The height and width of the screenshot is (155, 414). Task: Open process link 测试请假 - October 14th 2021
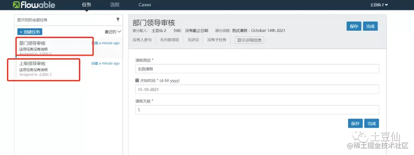(258, 31)
